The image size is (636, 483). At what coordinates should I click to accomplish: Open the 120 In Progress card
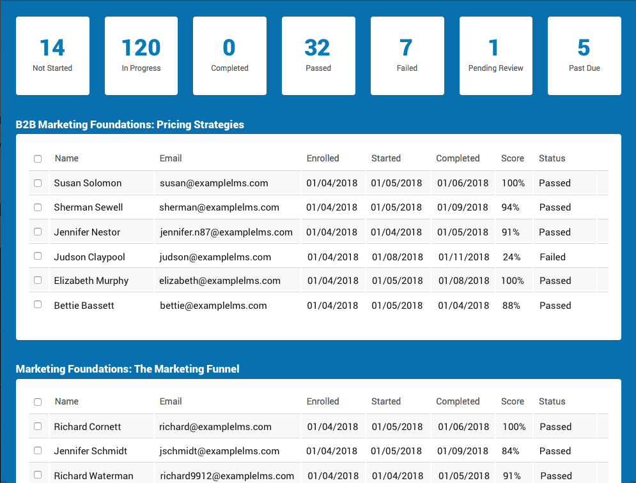141,56
